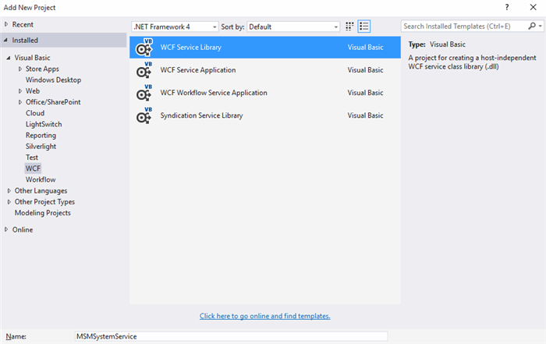
Task: Click the Name field containing MSMSystemService
Action: coord(231,336)
